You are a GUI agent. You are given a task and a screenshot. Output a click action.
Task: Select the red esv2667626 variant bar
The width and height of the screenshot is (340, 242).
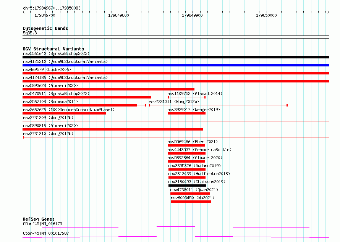[x=64, y=113]
